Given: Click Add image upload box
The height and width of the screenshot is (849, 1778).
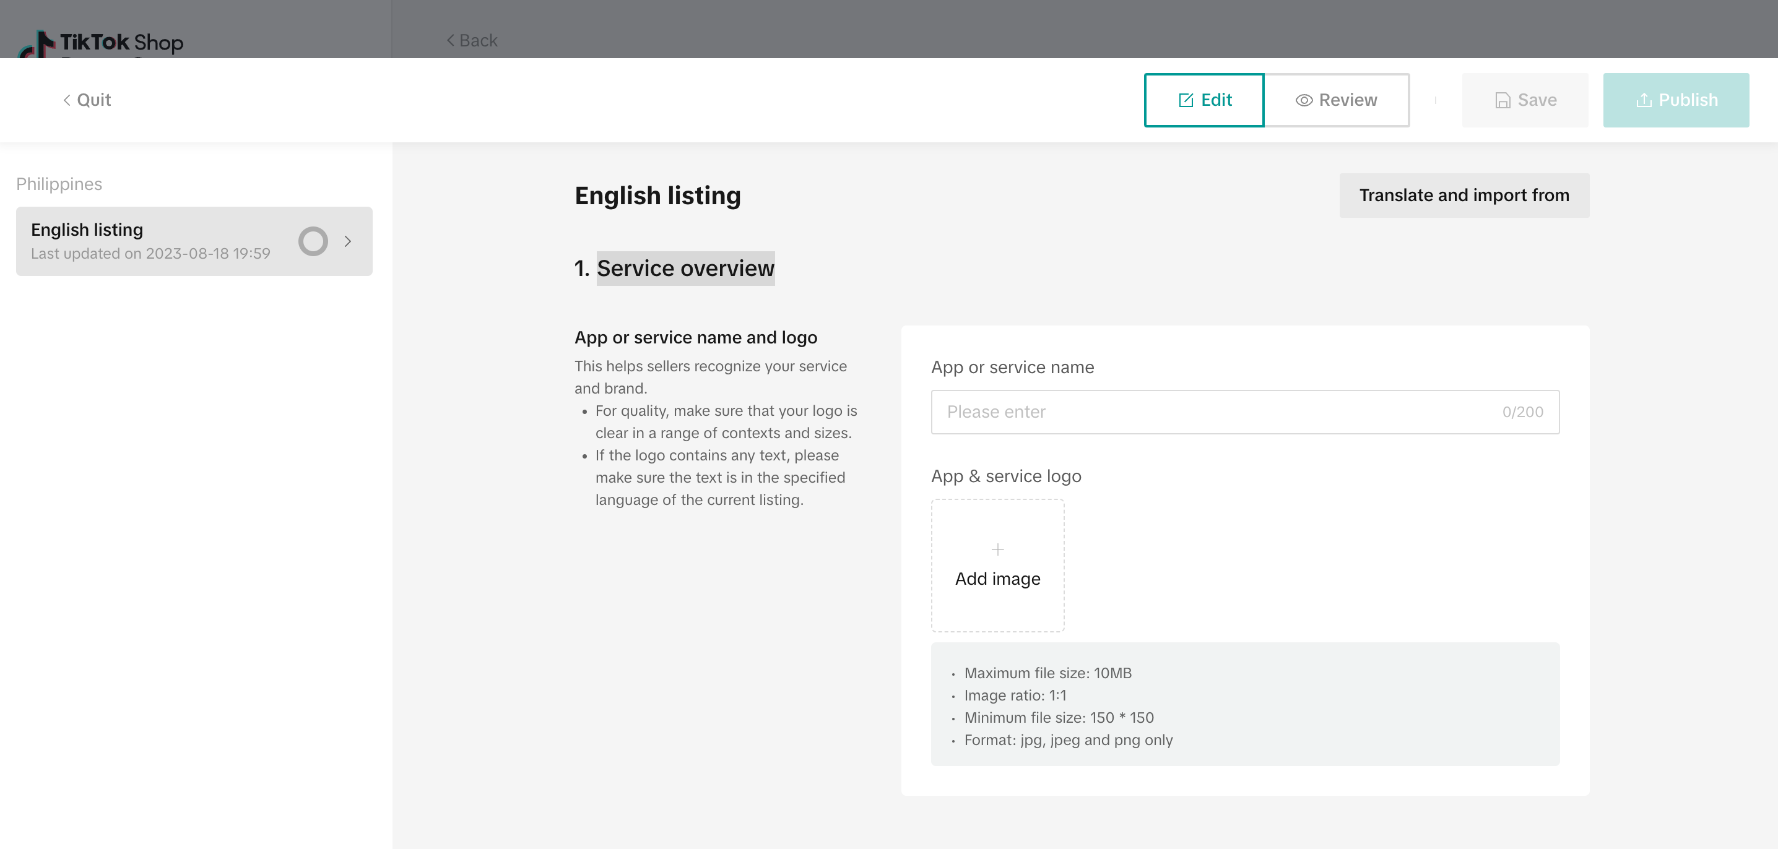Looking at the screenshot, I should tap(997, 566).
